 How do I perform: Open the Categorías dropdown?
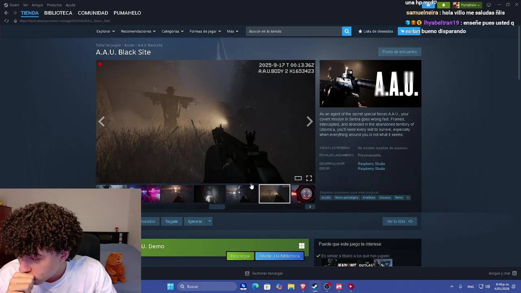tap(173, 31)
